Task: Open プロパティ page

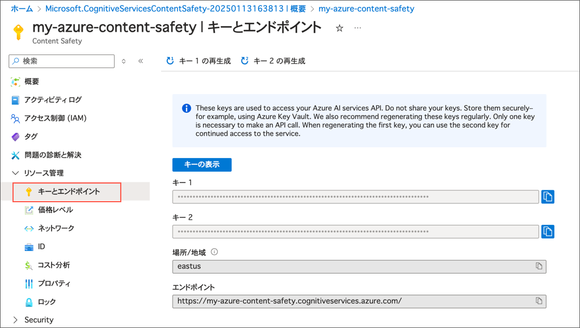Action: tap(54, 284)
